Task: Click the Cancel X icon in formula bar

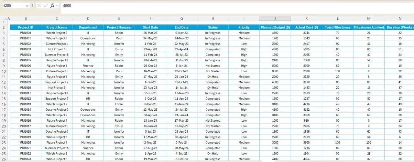Action: click(39, 5)
